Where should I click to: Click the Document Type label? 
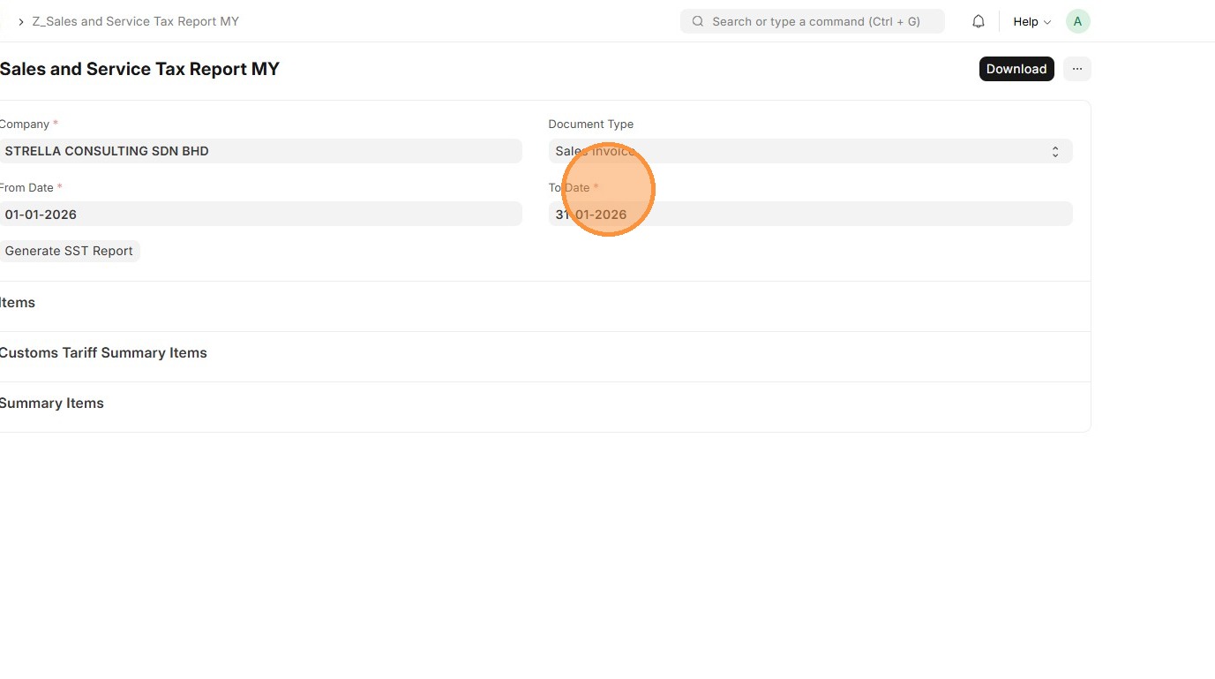point(590,124)
